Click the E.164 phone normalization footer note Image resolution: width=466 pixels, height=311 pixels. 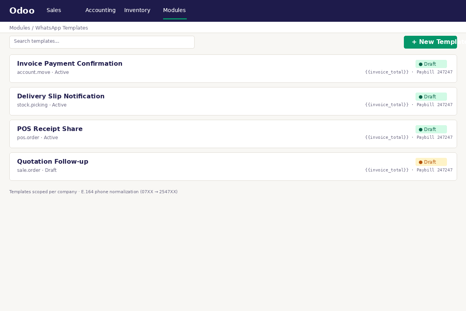(x=93, y=192)
